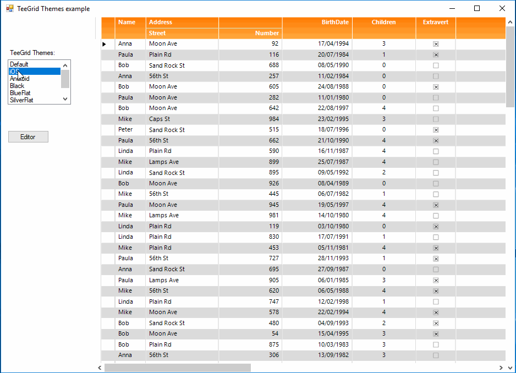
Task: Click the horizontal scrollbar thumb at bottom
Action: [177, 367]
